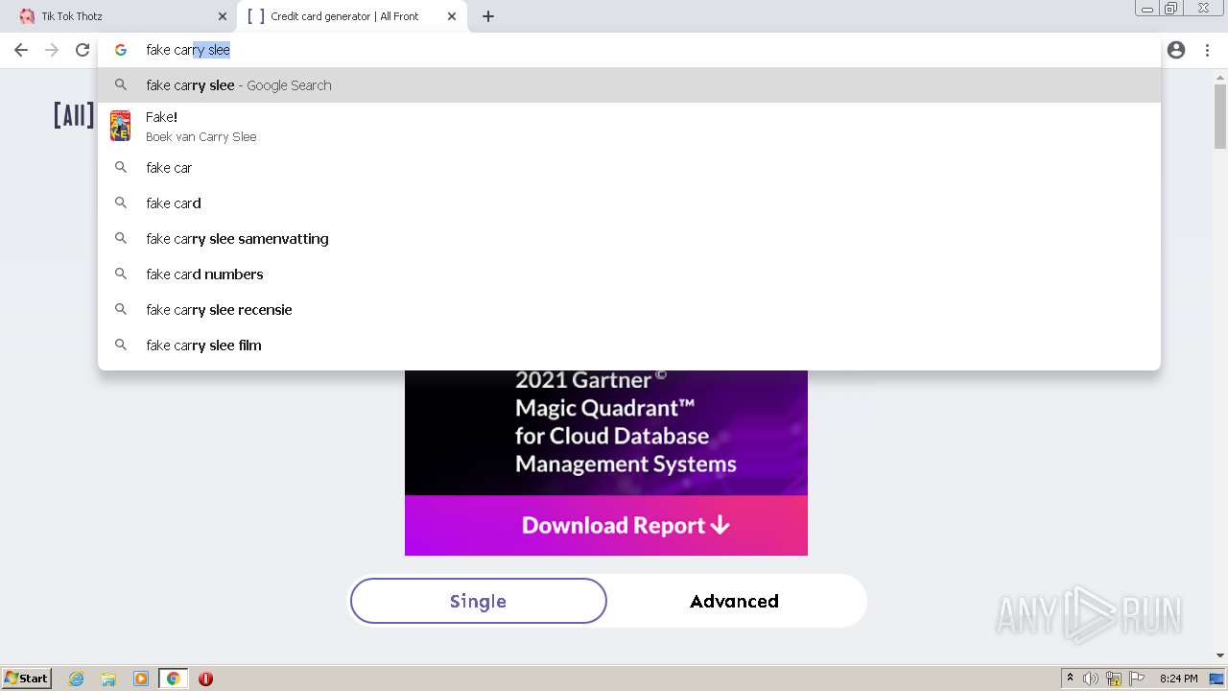
Task: Show hidden system tray icons
Action: click(1070, 679)
